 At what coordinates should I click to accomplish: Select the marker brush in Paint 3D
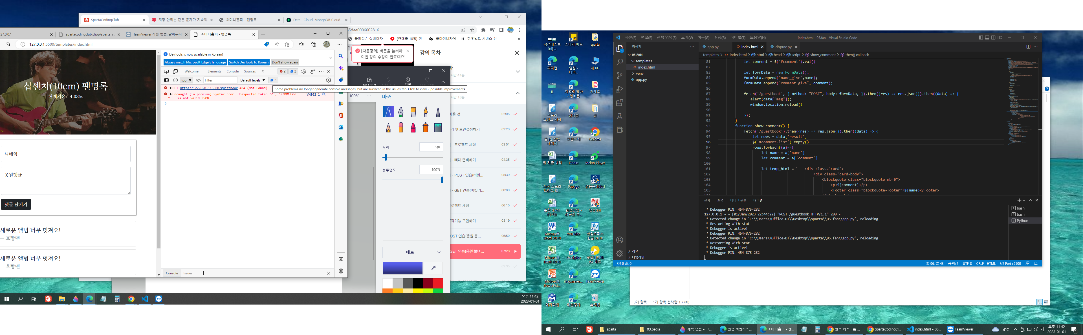click(388, 112)
